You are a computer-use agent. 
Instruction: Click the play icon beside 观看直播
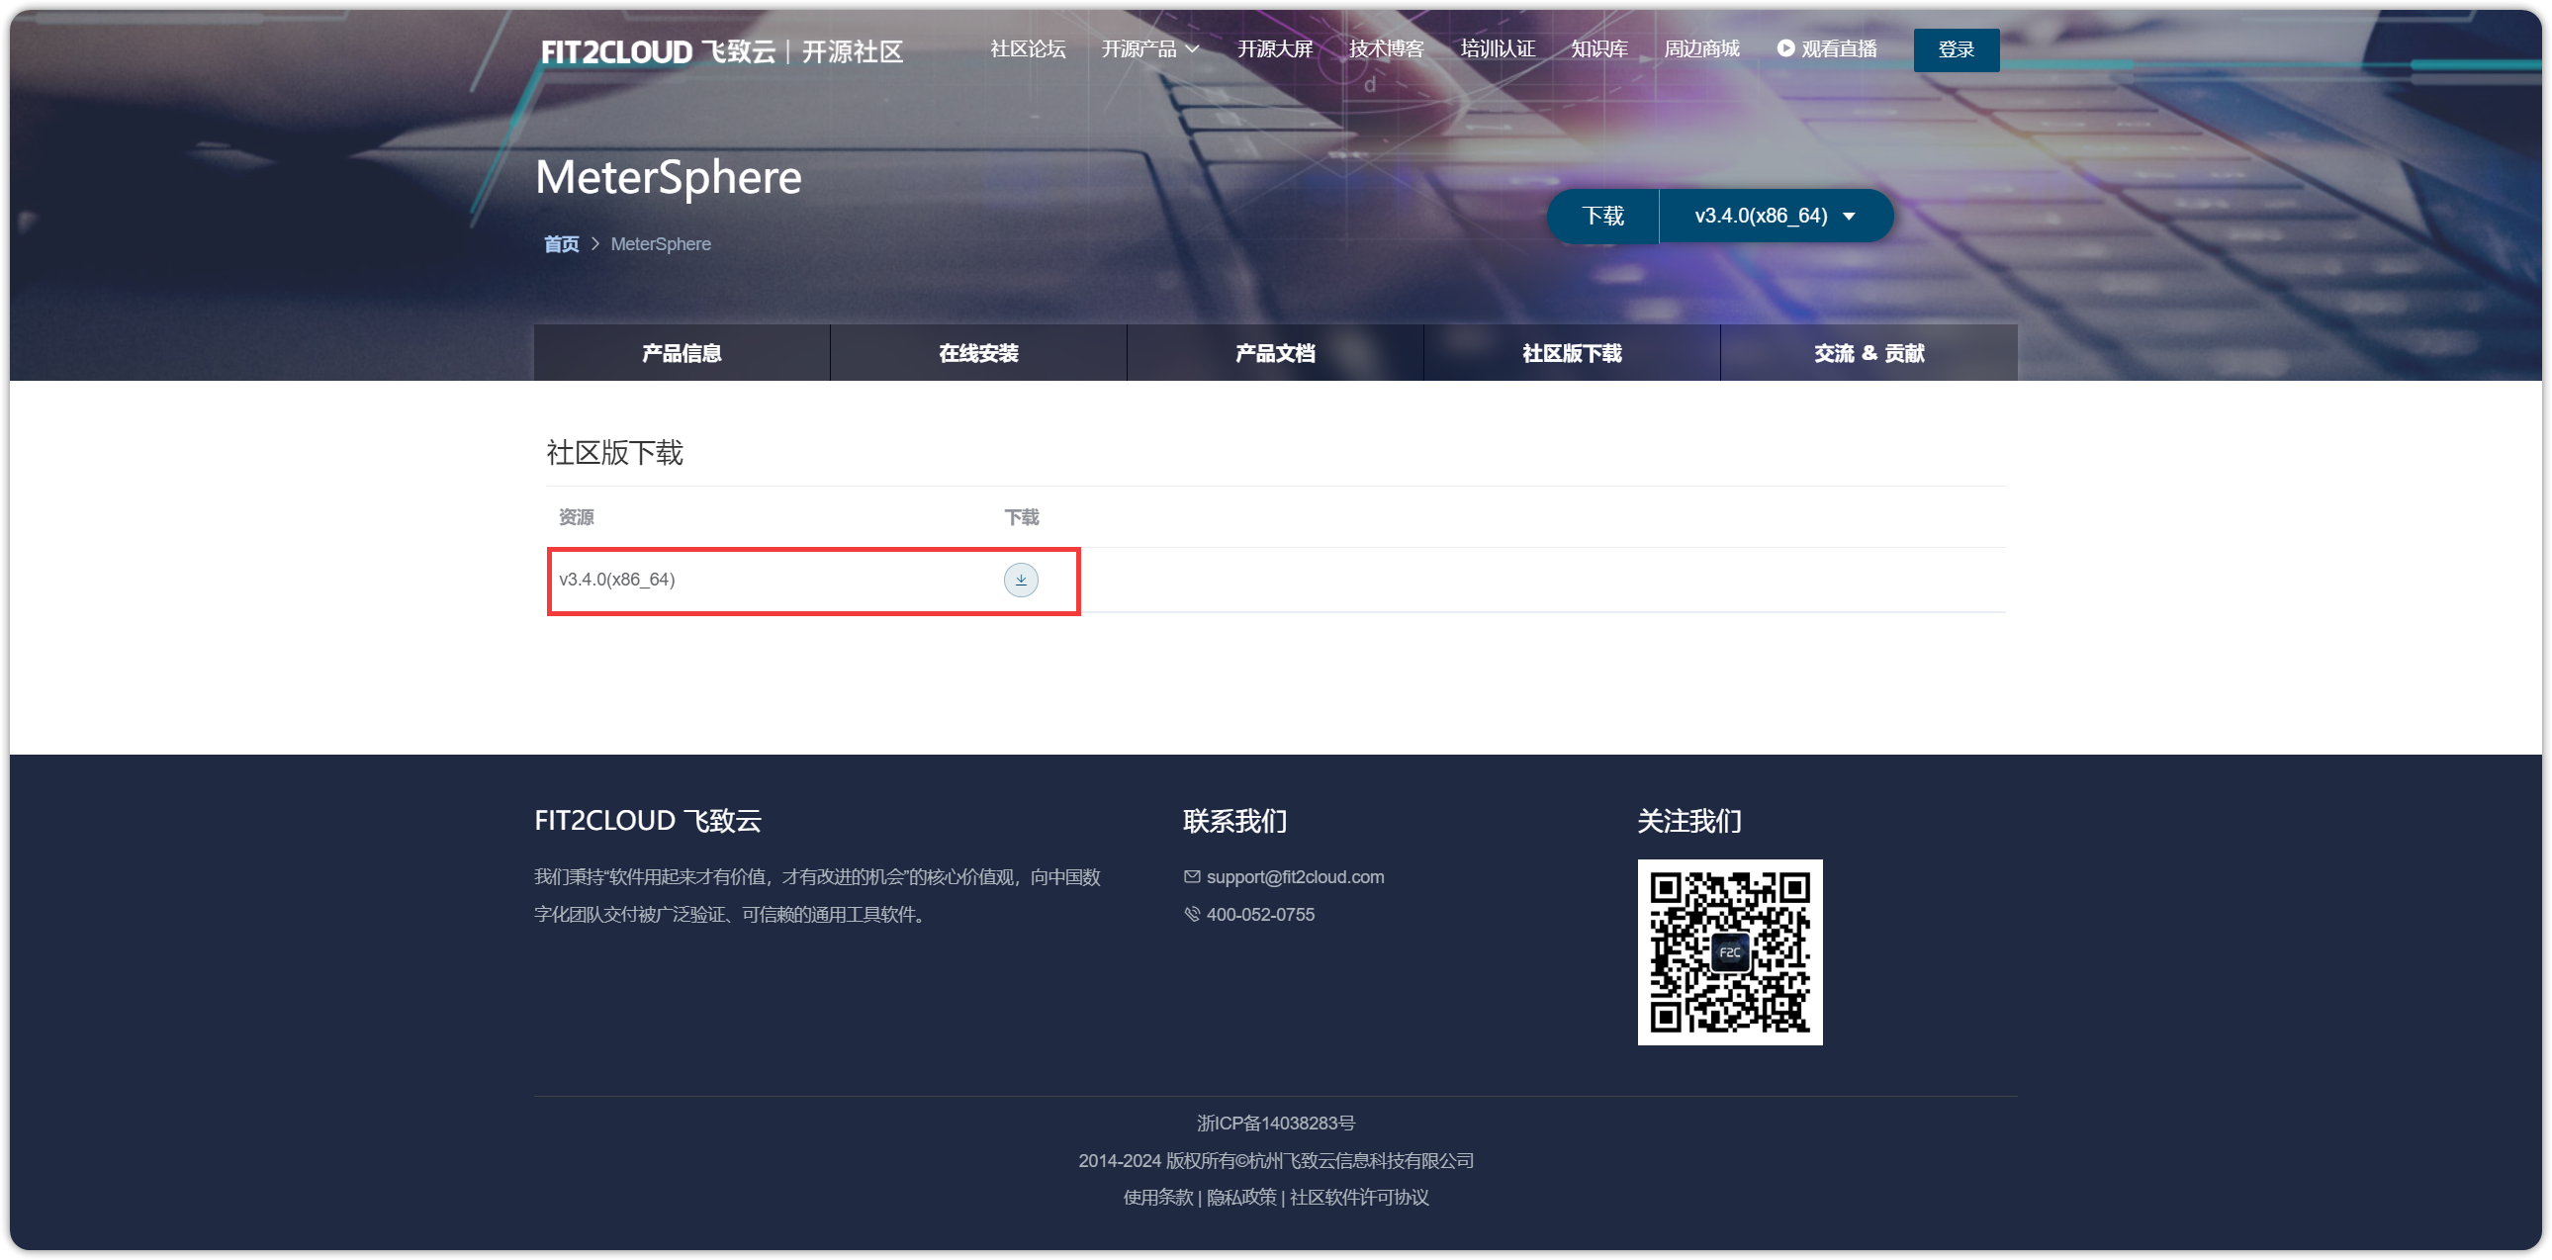coord(1785,48)
